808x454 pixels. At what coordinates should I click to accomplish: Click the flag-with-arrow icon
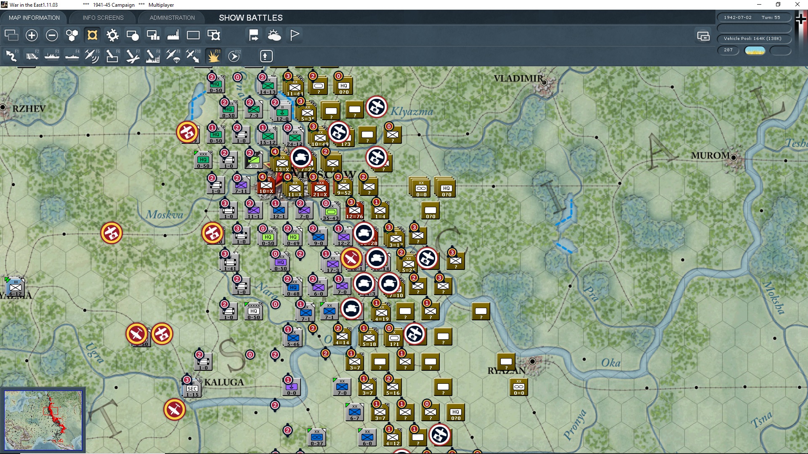click(x=254, y=35)
